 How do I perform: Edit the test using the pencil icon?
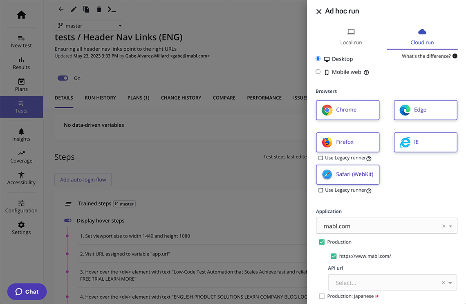pos(74,9)
